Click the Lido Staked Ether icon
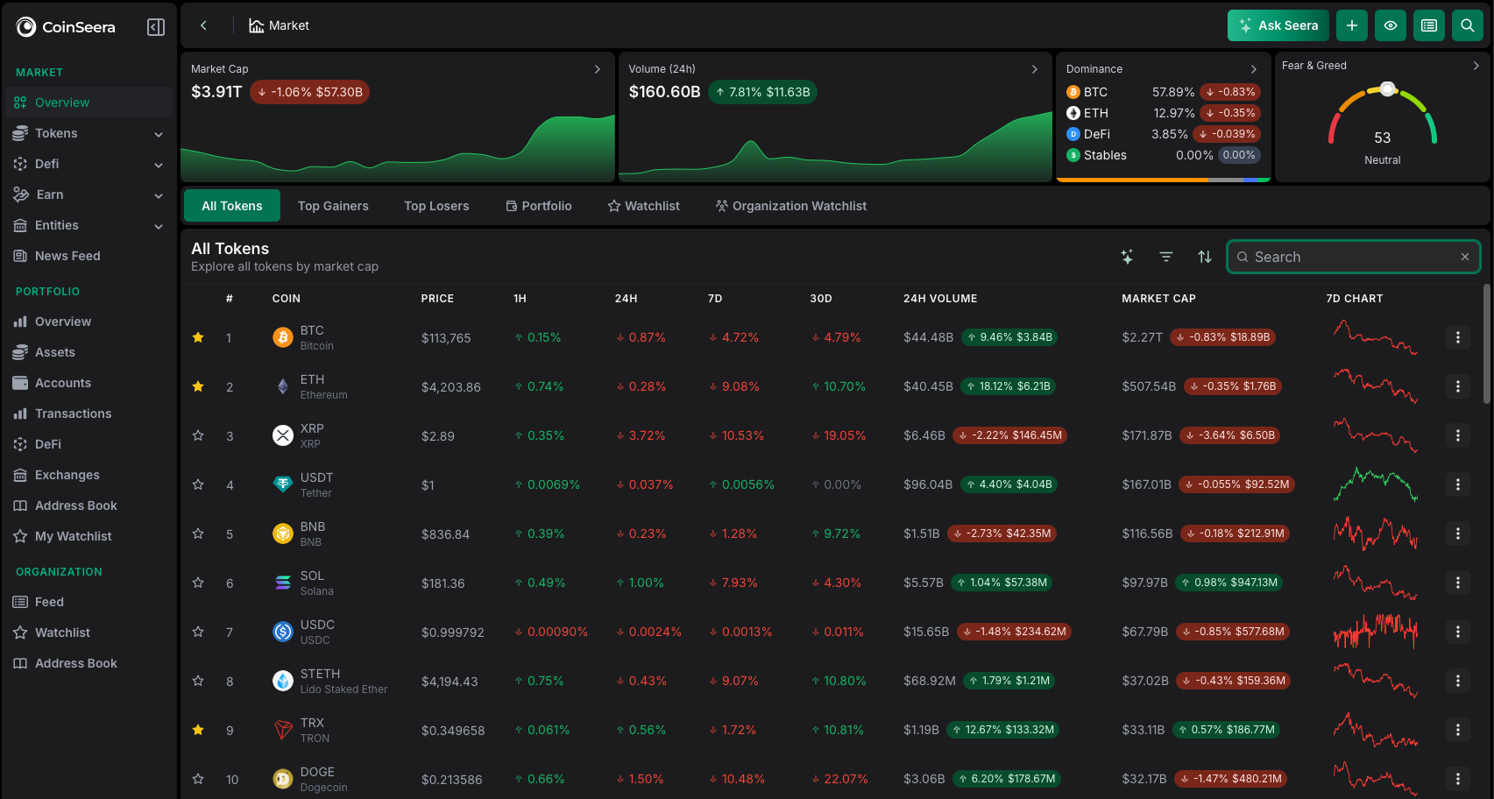 [283, 681]
